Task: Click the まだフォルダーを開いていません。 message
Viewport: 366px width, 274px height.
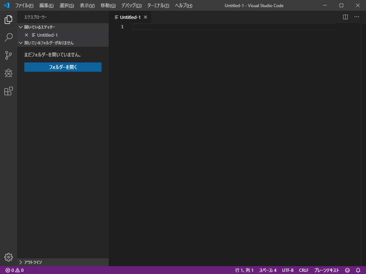Action: [x=53, y=55]
